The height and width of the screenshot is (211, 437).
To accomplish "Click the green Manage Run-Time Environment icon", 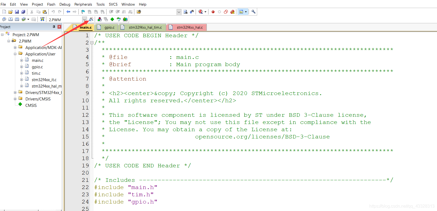I will 112,19.
